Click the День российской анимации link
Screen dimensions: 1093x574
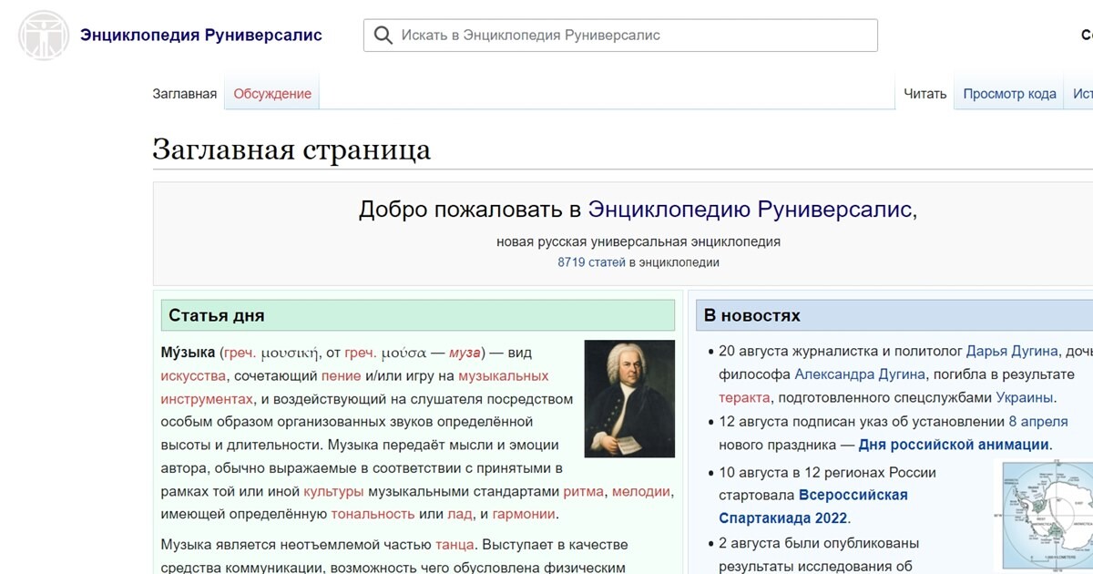pos(954,446)
